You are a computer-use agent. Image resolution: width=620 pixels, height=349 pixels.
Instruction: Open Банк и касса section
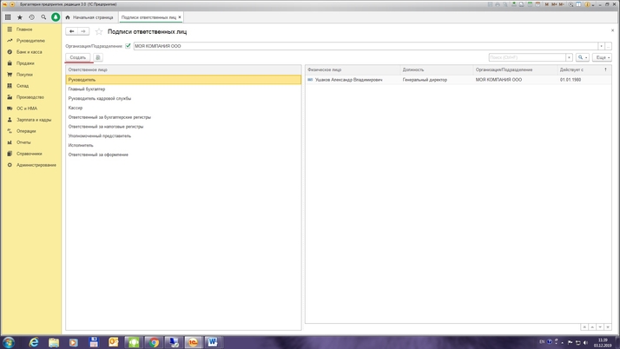click(29, 52)
